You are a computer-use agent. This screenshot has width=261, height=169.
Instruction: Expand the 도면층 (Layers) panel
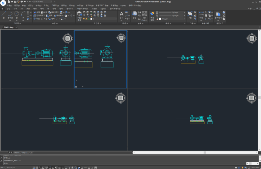97,23
